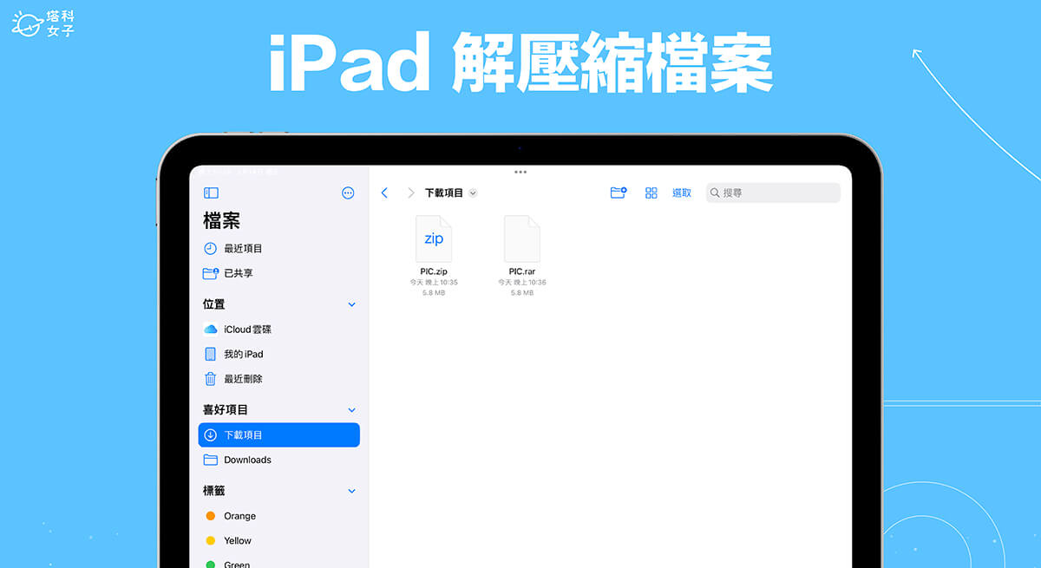Switch view using the grid icon
1041x568 pixels.
[x=651, y=193]
